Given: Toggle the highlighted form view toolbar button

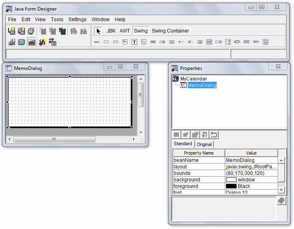Looking at the screenshot, I should [31, 42].
